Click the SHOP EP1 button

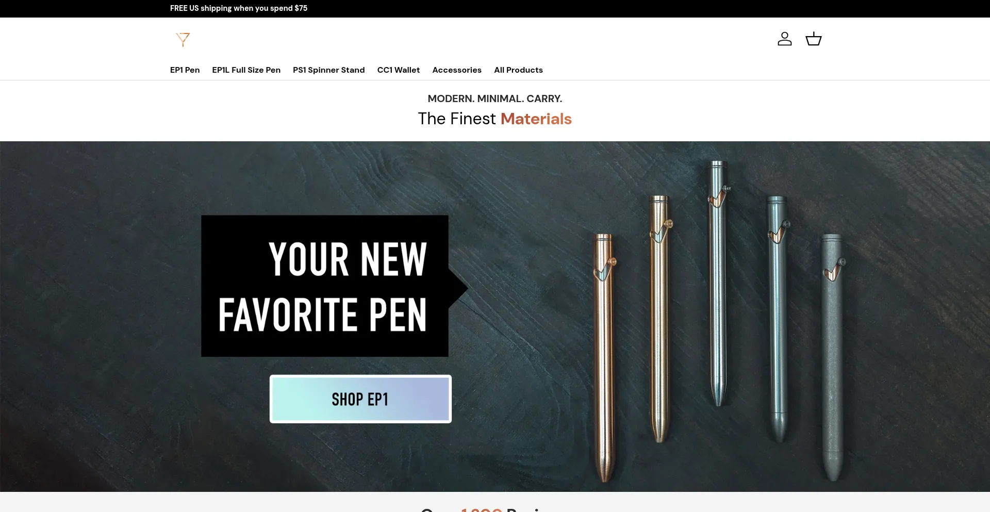point(360,399)
